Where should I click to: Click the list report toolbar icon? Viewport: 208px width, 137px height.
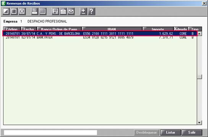click(x=42, y=11)
